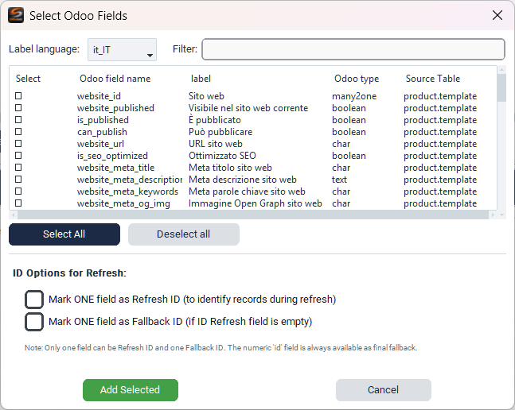Enable Mark ONE field as Refresh ID
Screen dimensions: 515x410
(x=34, y=300)
